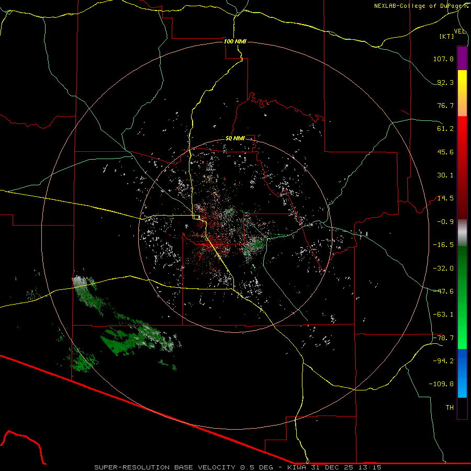Click the 45.6 velocity scale value
This screenshot has width=471, height=471.
(445, 152)
